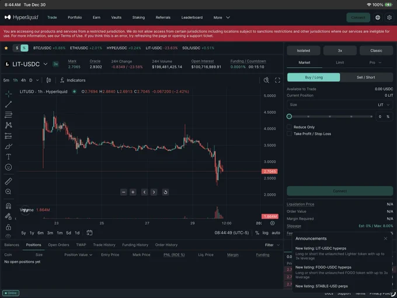
Task: Zoom out the chart with minus button
Action: [124, 192]
